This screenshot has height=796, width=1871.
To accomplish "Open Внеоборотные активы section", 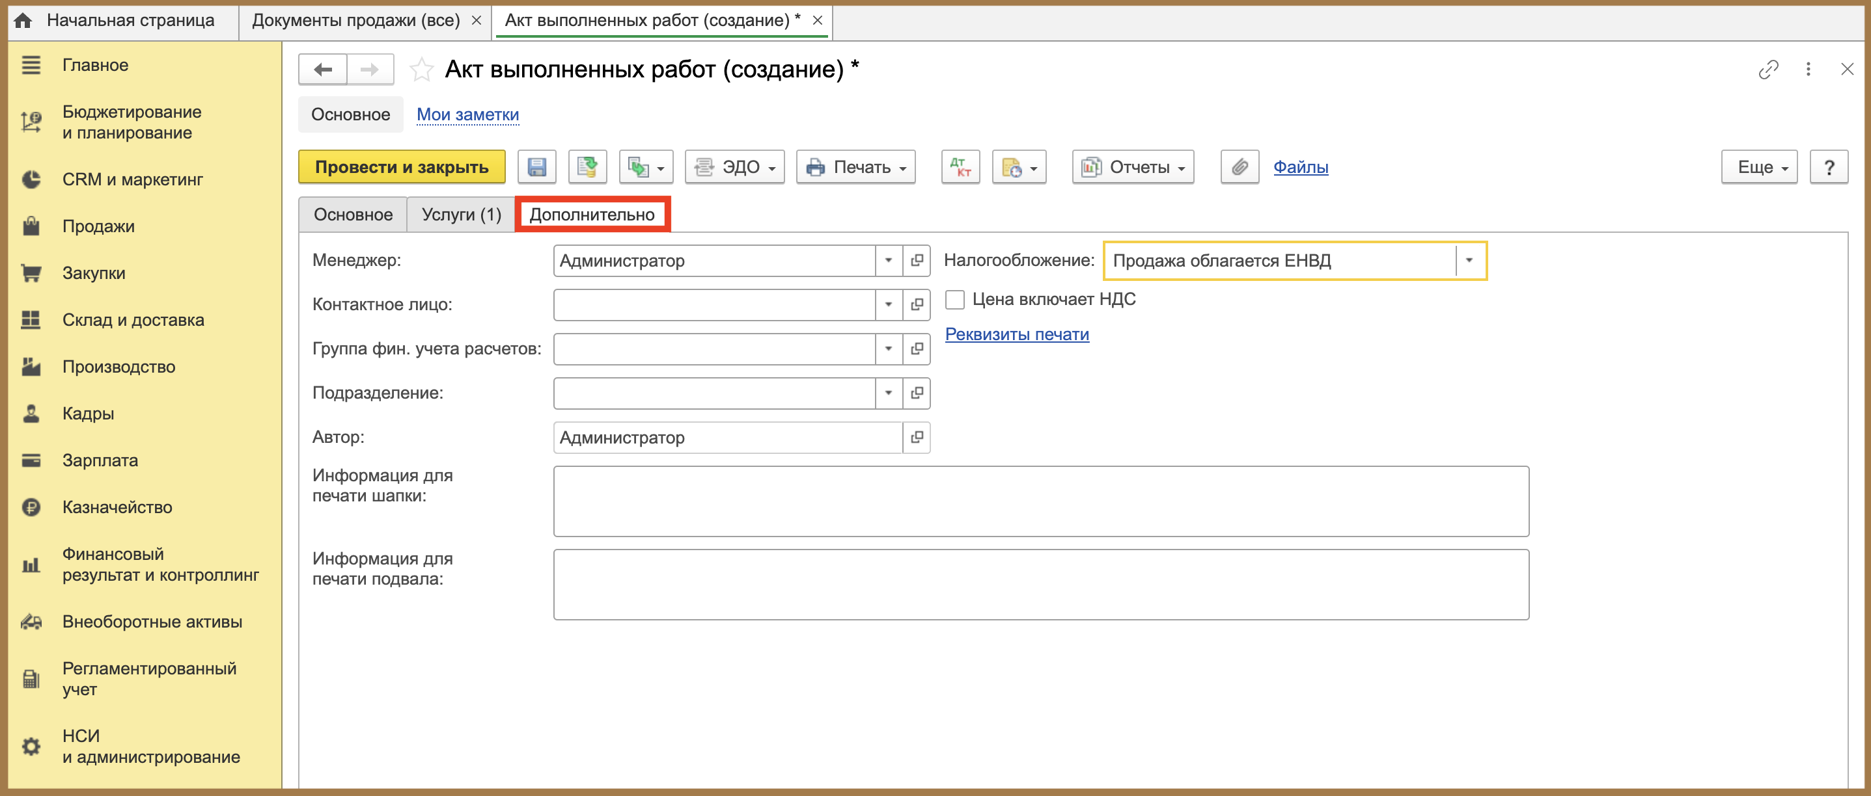I will point(152,622).
